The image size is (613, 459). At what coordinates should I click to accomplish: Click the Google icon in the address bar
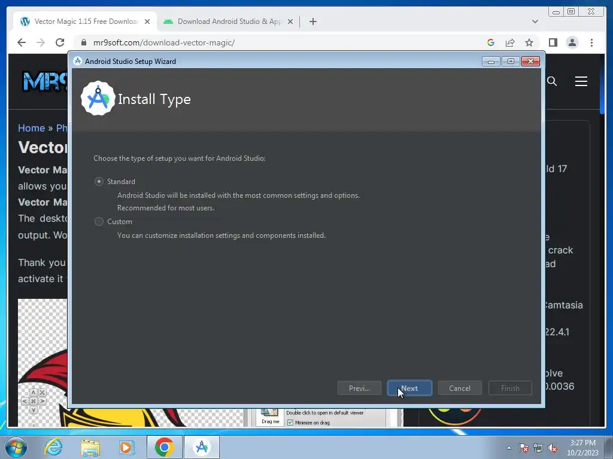click(x=491, y=42)
